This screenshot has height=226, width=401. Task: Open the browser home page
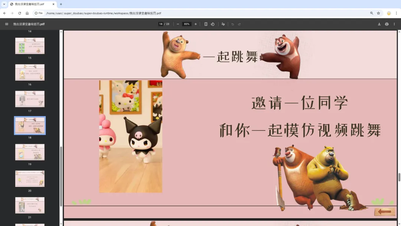pos(27,13)
